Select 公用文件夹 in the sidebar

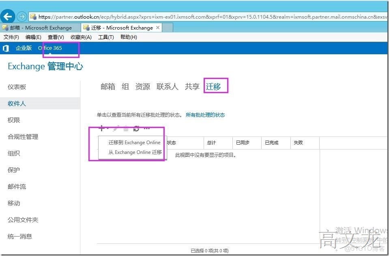coord(22,220)
